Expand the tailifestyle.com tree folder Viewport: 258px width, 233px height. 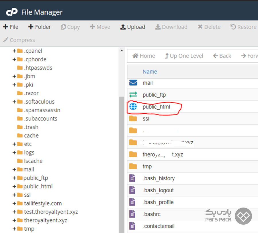click(14, 204)
